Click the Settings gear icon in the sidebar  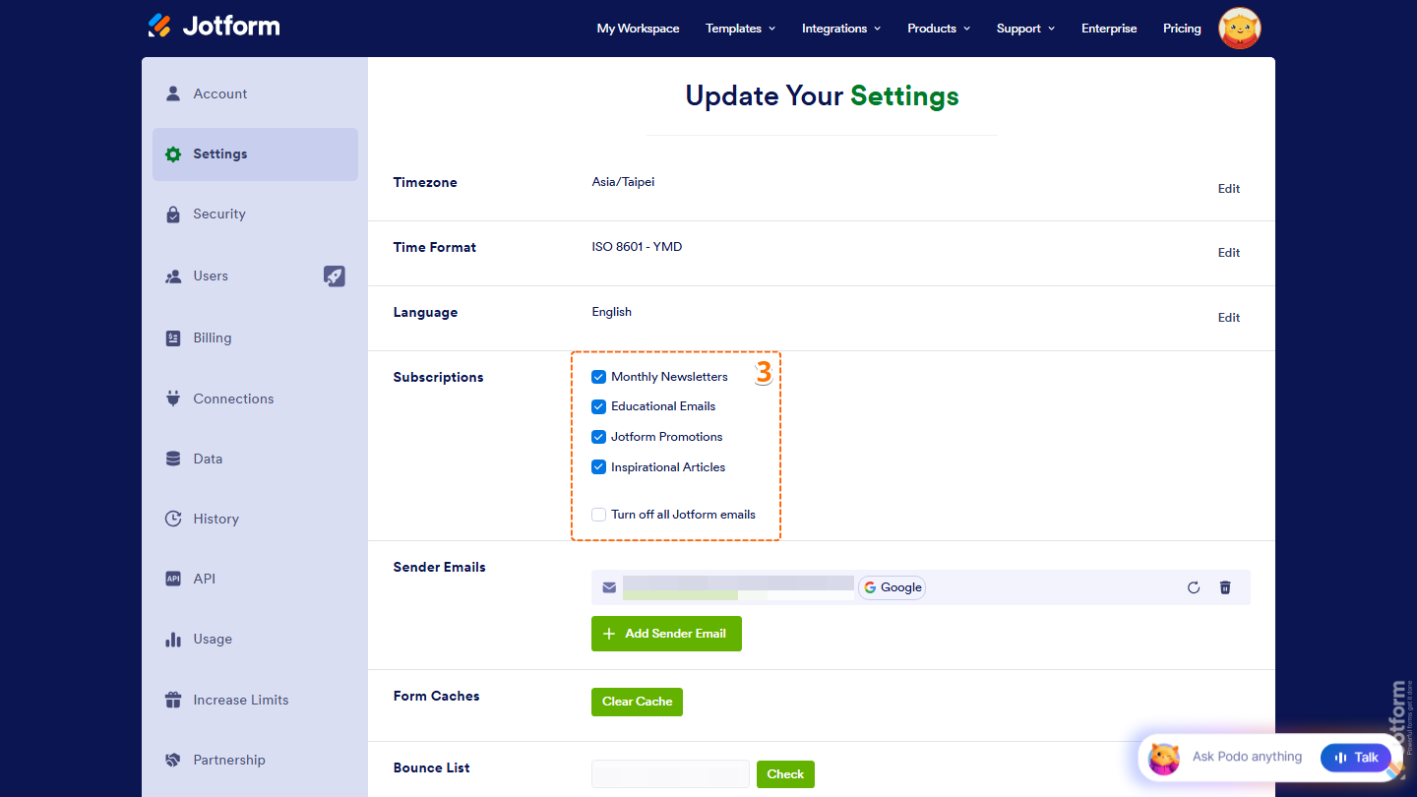point(173,154)
